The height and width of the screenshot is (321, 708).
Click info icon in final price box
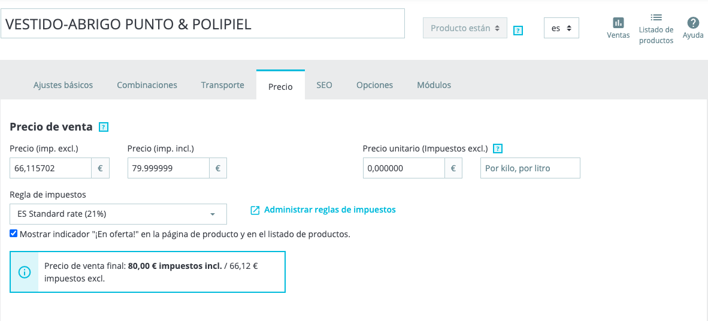coord(24,272)
